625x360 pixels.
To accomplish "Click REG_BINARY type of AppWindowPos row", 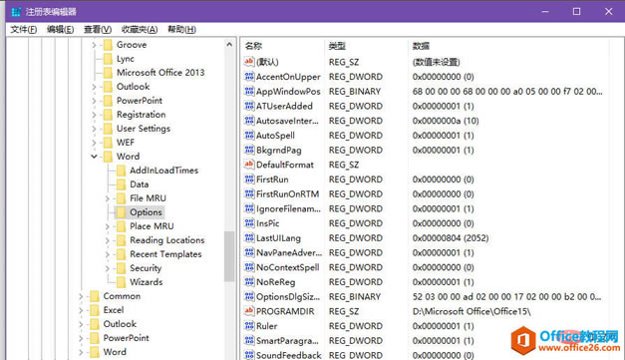I will pyautogui.click(x=355, y=92).
